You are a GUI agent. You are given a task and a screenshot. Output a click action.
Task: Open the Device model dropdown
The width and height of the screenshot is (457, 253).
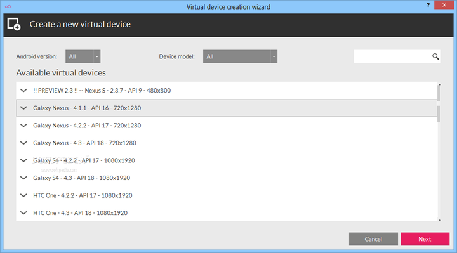240,56
